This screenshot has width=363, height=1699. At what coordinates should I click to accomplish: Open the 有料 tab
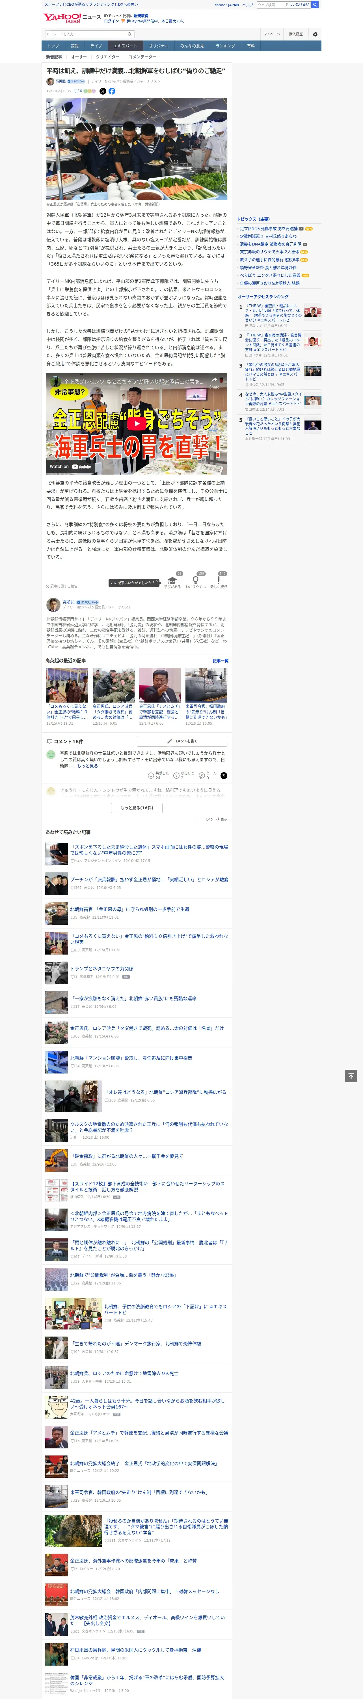(251, 46)
